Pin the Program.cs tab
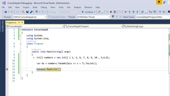This screenshot has width=170, height=96. click(19, 22)
